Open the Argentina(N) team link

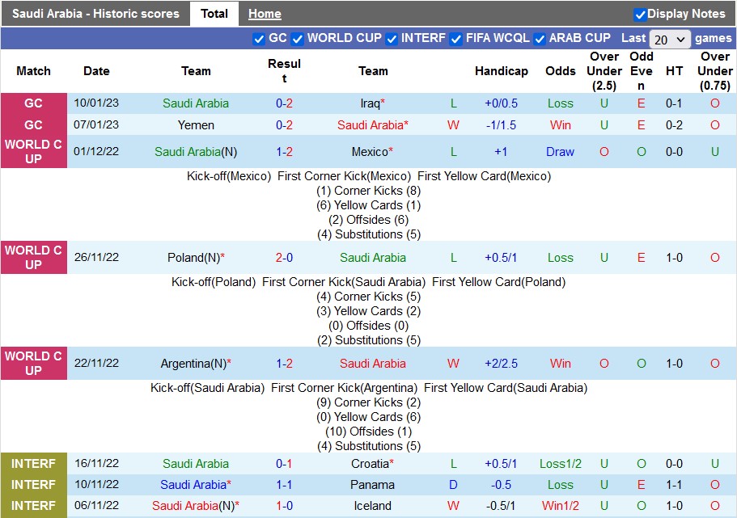(194, 364)
